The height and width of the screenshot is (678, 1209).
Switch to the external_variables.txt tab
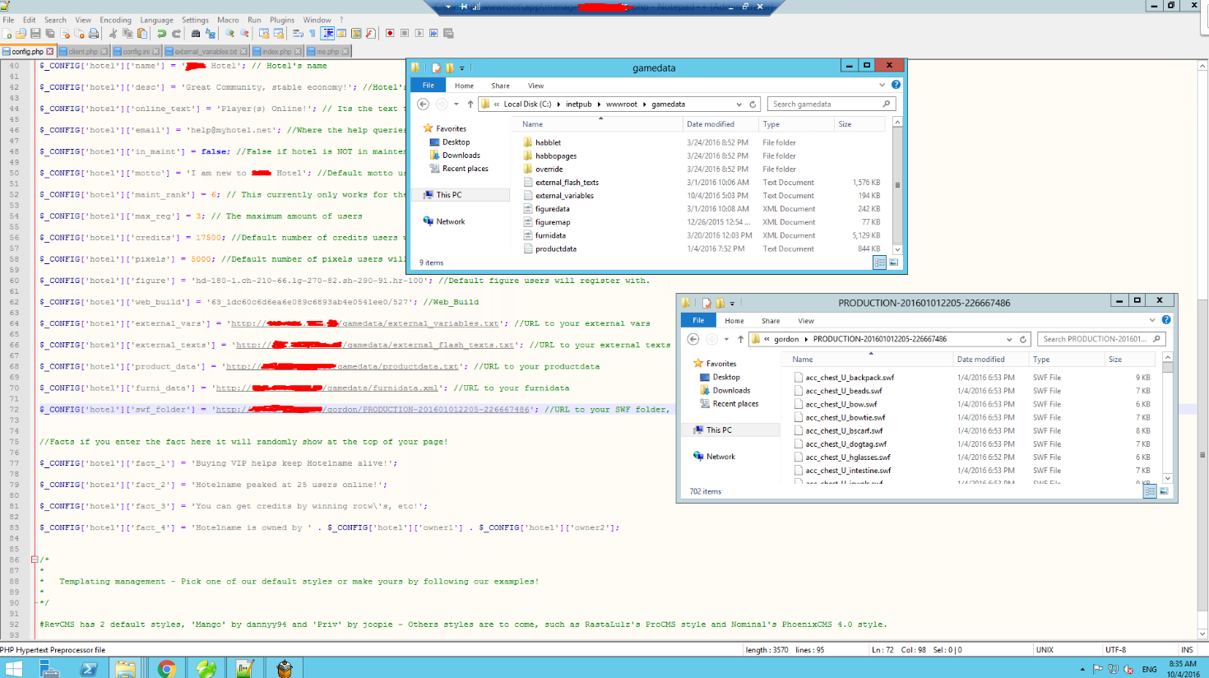click(x=206, y=51)
